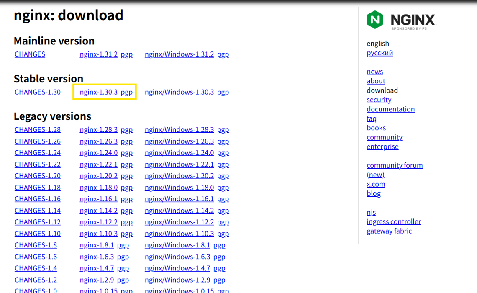Download nginx-1.16.1 source
This screenshot has width=477, height=293.
pos(99,199)
